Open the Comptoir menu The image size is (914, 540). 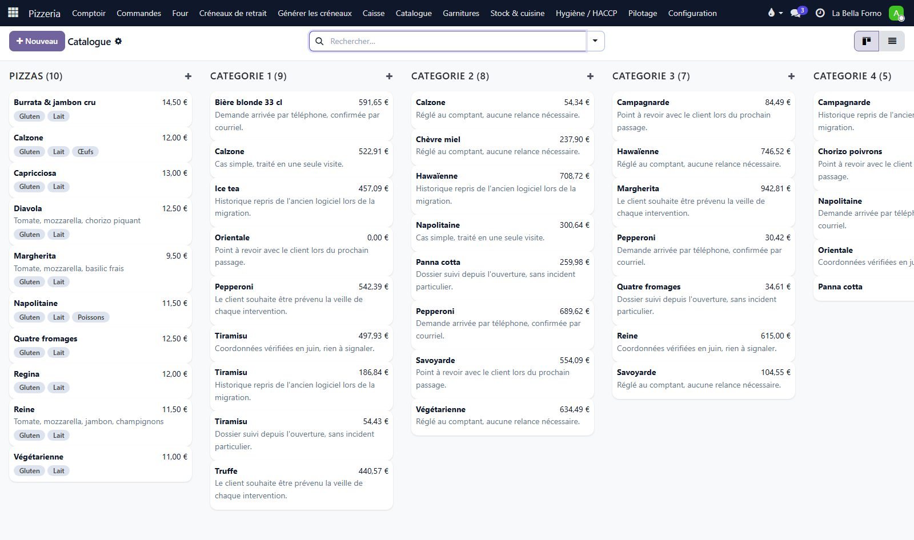pos(89,13)
